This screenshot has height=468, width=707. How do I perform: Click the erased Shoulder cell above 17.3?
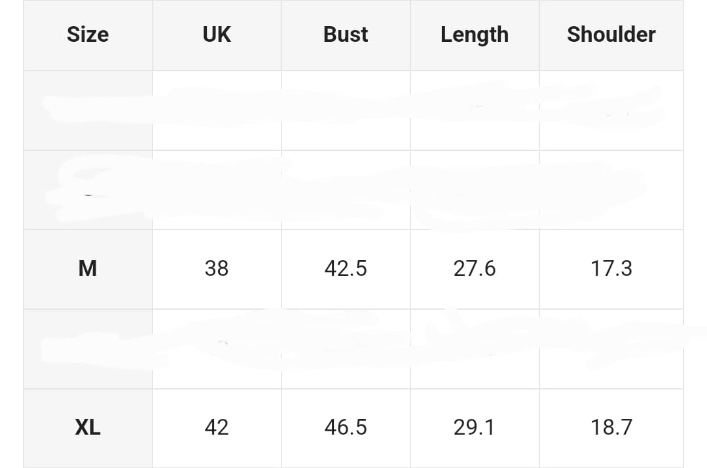pyautogui.click(x=611, y=190)
